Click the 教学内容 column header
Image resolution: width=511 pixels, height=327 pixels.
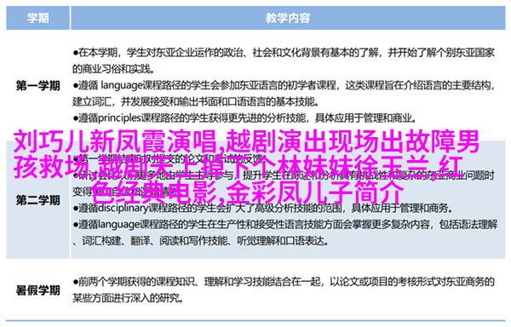pos(288,18)
